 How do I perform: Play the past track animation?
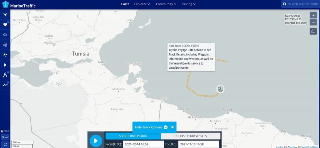(x=96, y=141)
